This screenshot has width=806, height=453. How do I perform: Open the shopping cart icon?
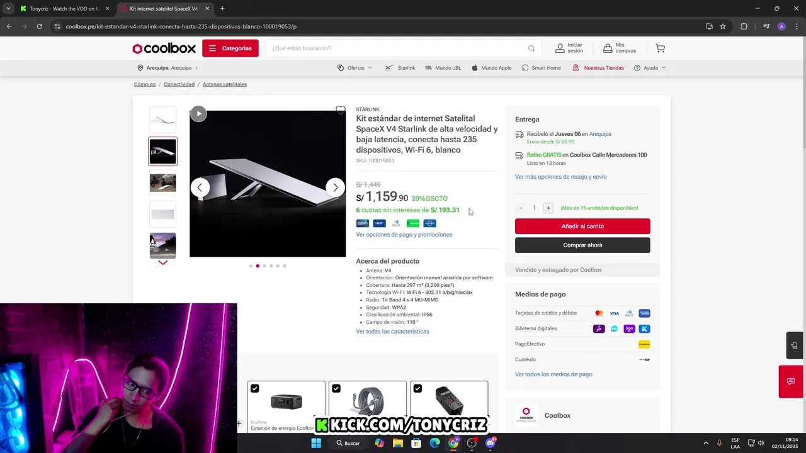tap(660, 48)
